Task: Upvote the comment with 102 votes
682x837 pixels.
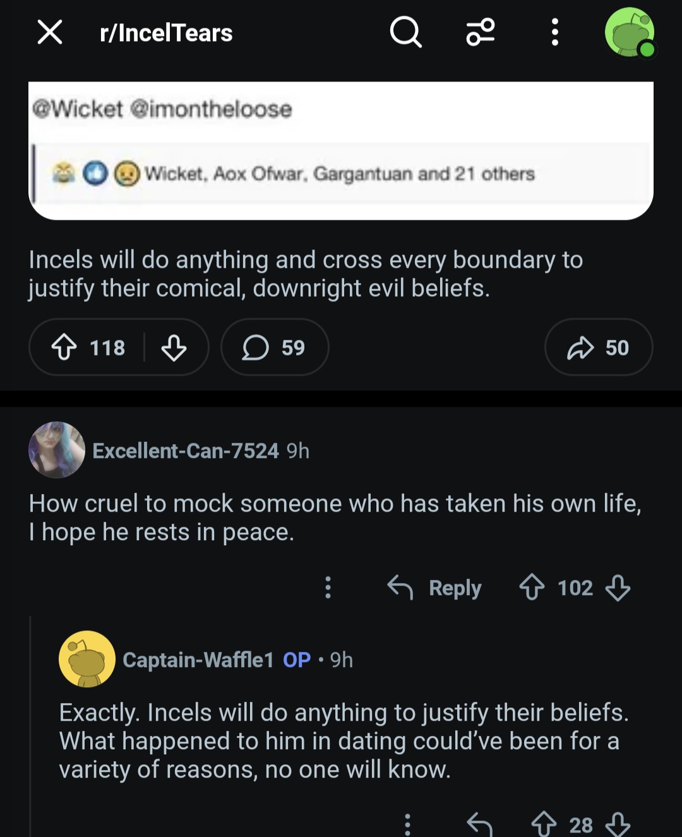Action: coord(532,587)
